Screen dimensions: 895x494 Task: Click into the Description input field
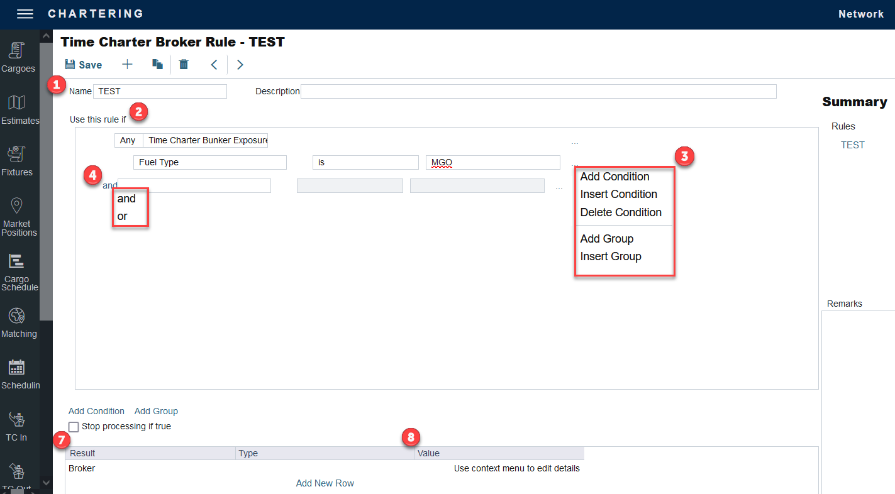[538, 91]
